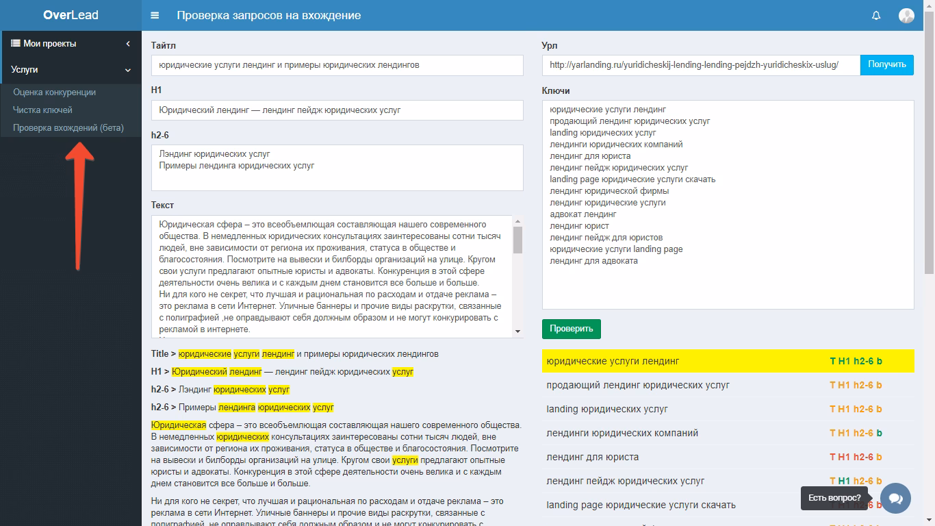The image size is (935, 526).
Task: Click the list icon beside Мои проекты
Action: (x=16, y=43)
